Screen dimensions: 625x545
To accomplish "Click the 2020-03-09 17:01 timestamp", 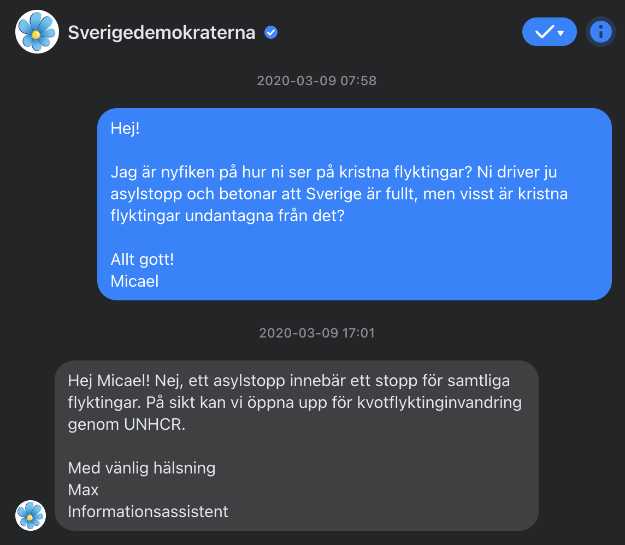I will (x=317, y=333).
